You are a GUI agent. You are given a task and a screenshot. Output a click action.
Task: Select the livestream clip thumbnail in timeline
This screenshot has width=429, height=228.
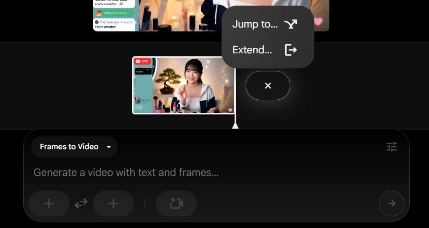tap(184, 86)
